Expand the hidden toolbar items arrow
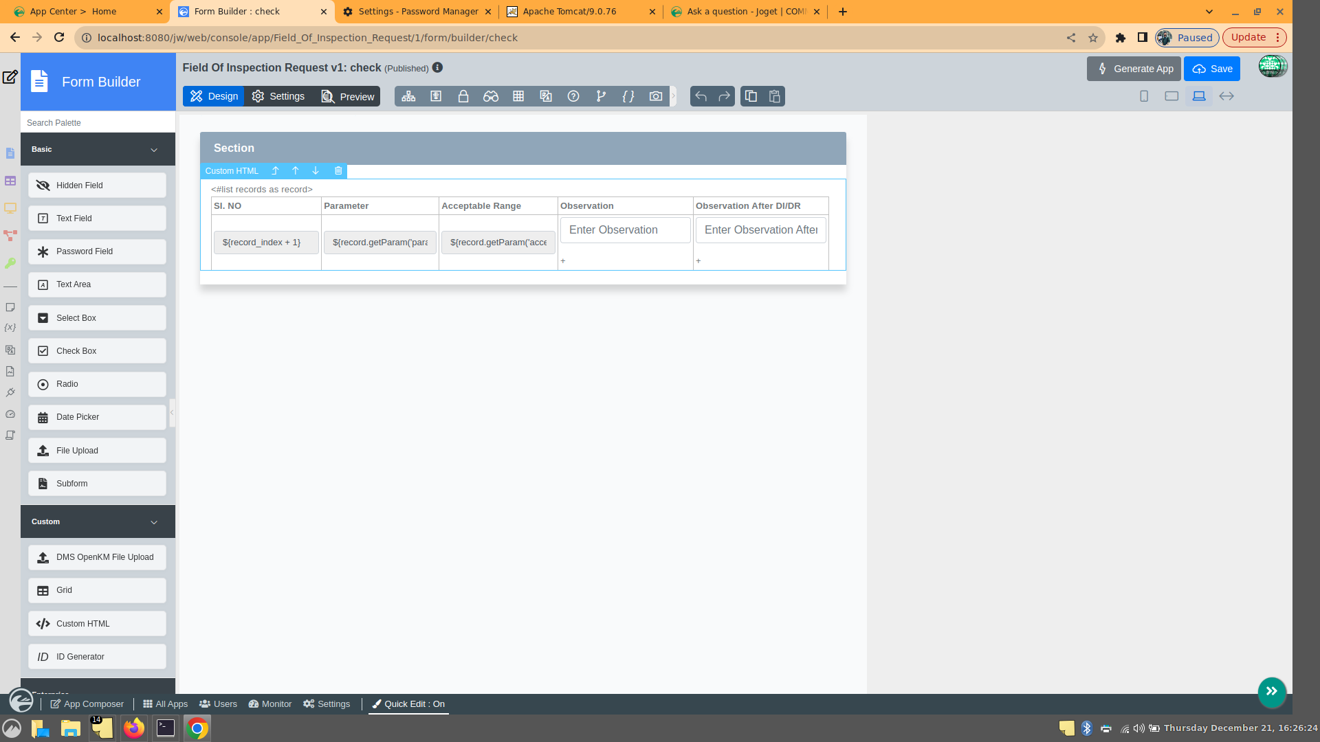Screen dimensions: 1320x742 click(674, 96)
